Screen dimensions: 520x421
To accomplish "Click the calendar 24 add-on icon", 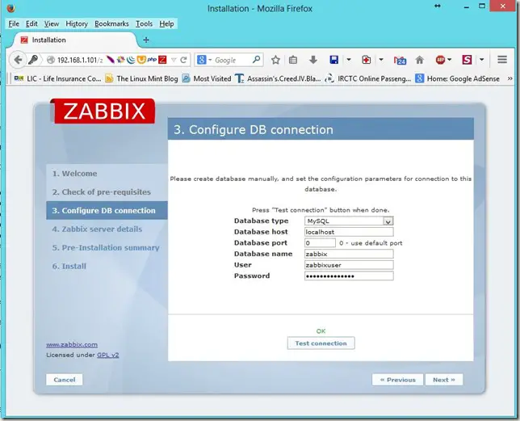I will pyautogui.click(x=400, y=60).
